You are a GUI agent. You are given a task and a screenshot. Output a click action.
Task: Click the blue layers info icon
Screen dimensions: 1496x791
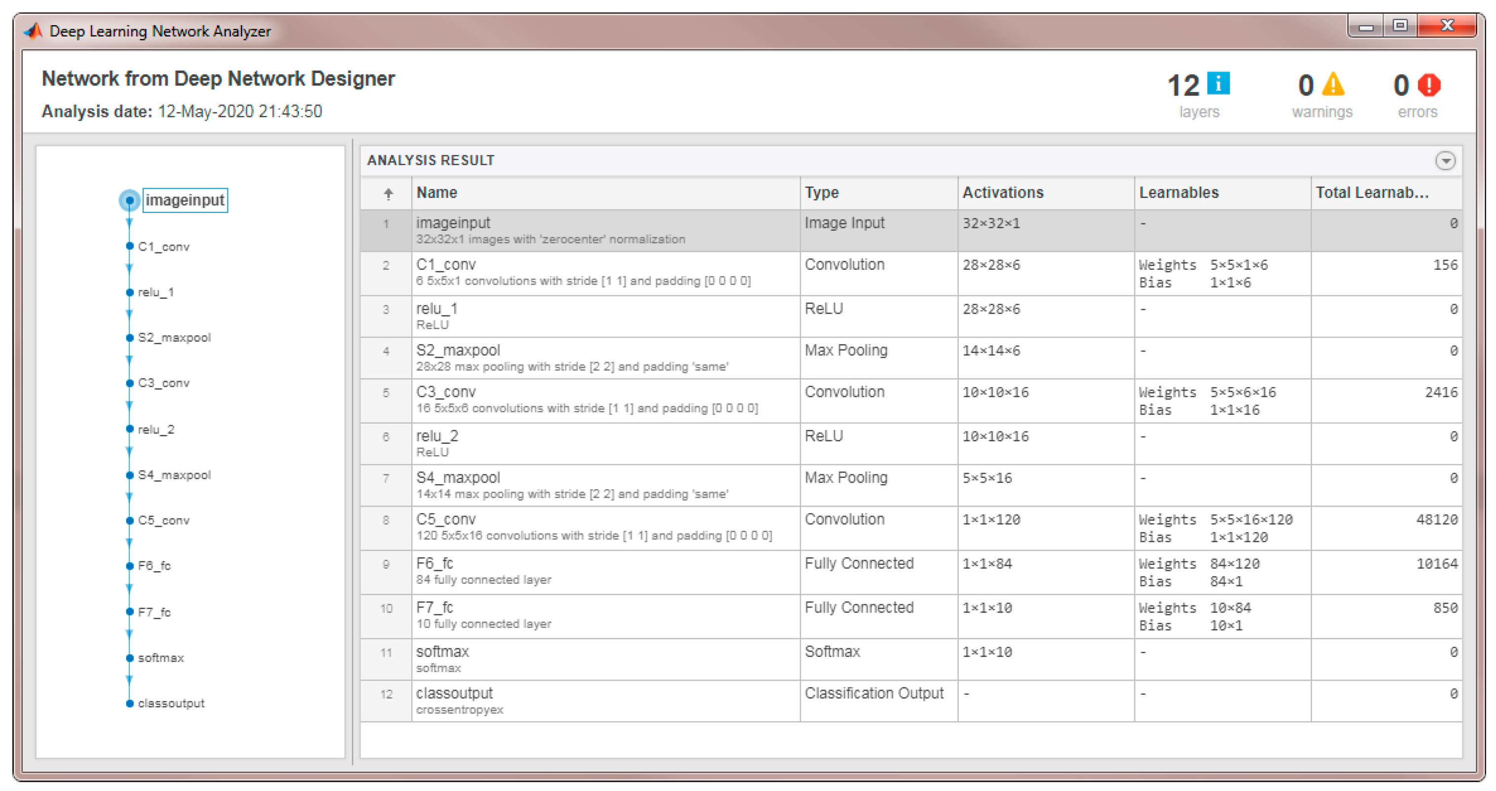point(1218,84)
